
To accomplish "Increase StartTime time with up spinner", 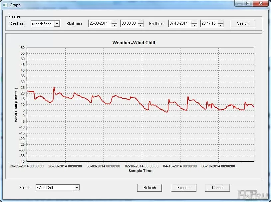I will (x=141, y=22).
